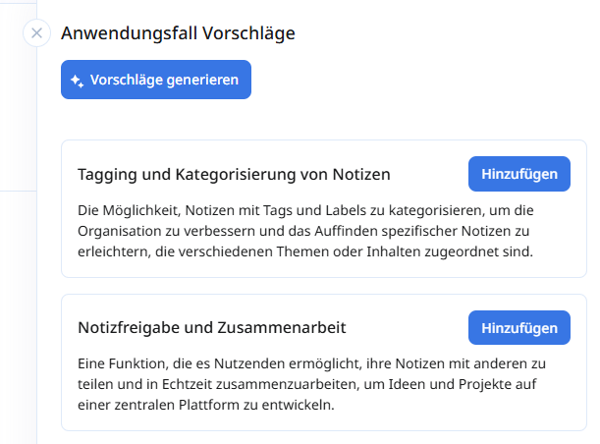Click empty space below the Notizfreigabe card
Image resolution: width=600 pixels, height=444 pixels.
click(324, 438)
